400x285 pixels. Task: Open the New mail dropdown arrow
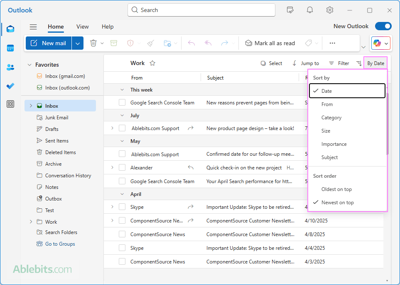tap(78, 43)
